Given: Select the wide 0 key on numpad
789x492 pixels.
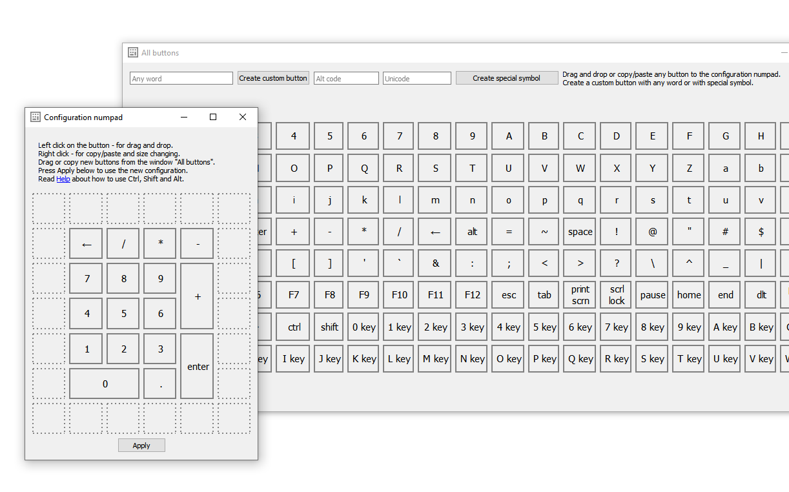Looking at the screenshot, I should pos(105,384).
